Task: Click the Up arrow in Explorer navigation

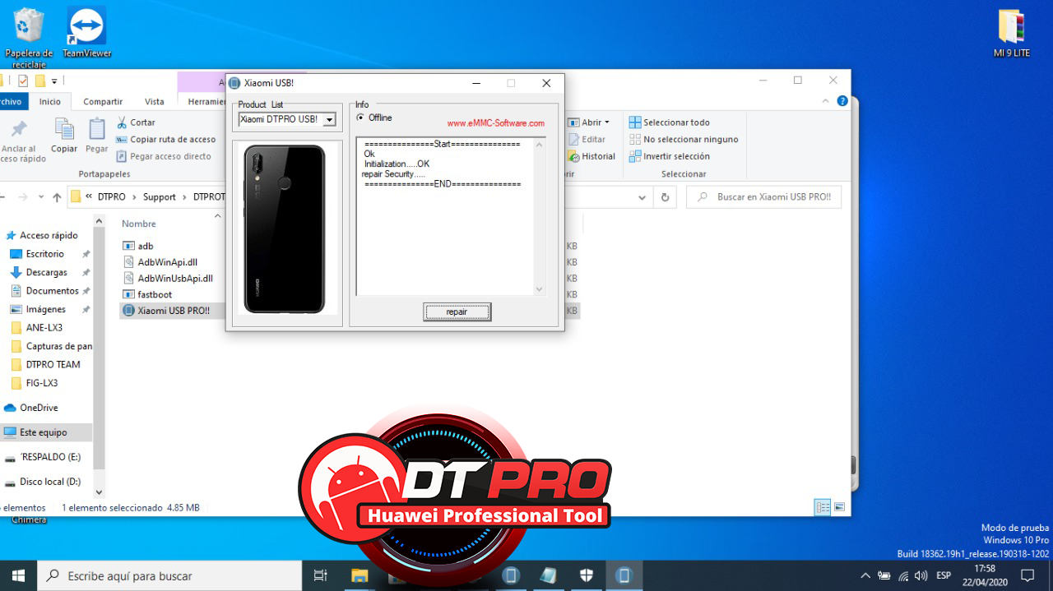Action: [x=57, y=197]
